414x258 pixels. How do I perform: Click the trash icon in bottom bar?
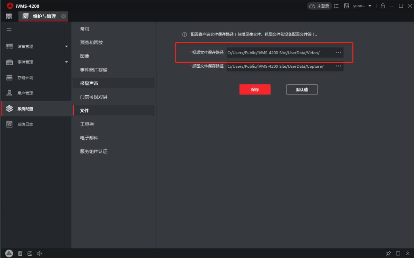20,253
